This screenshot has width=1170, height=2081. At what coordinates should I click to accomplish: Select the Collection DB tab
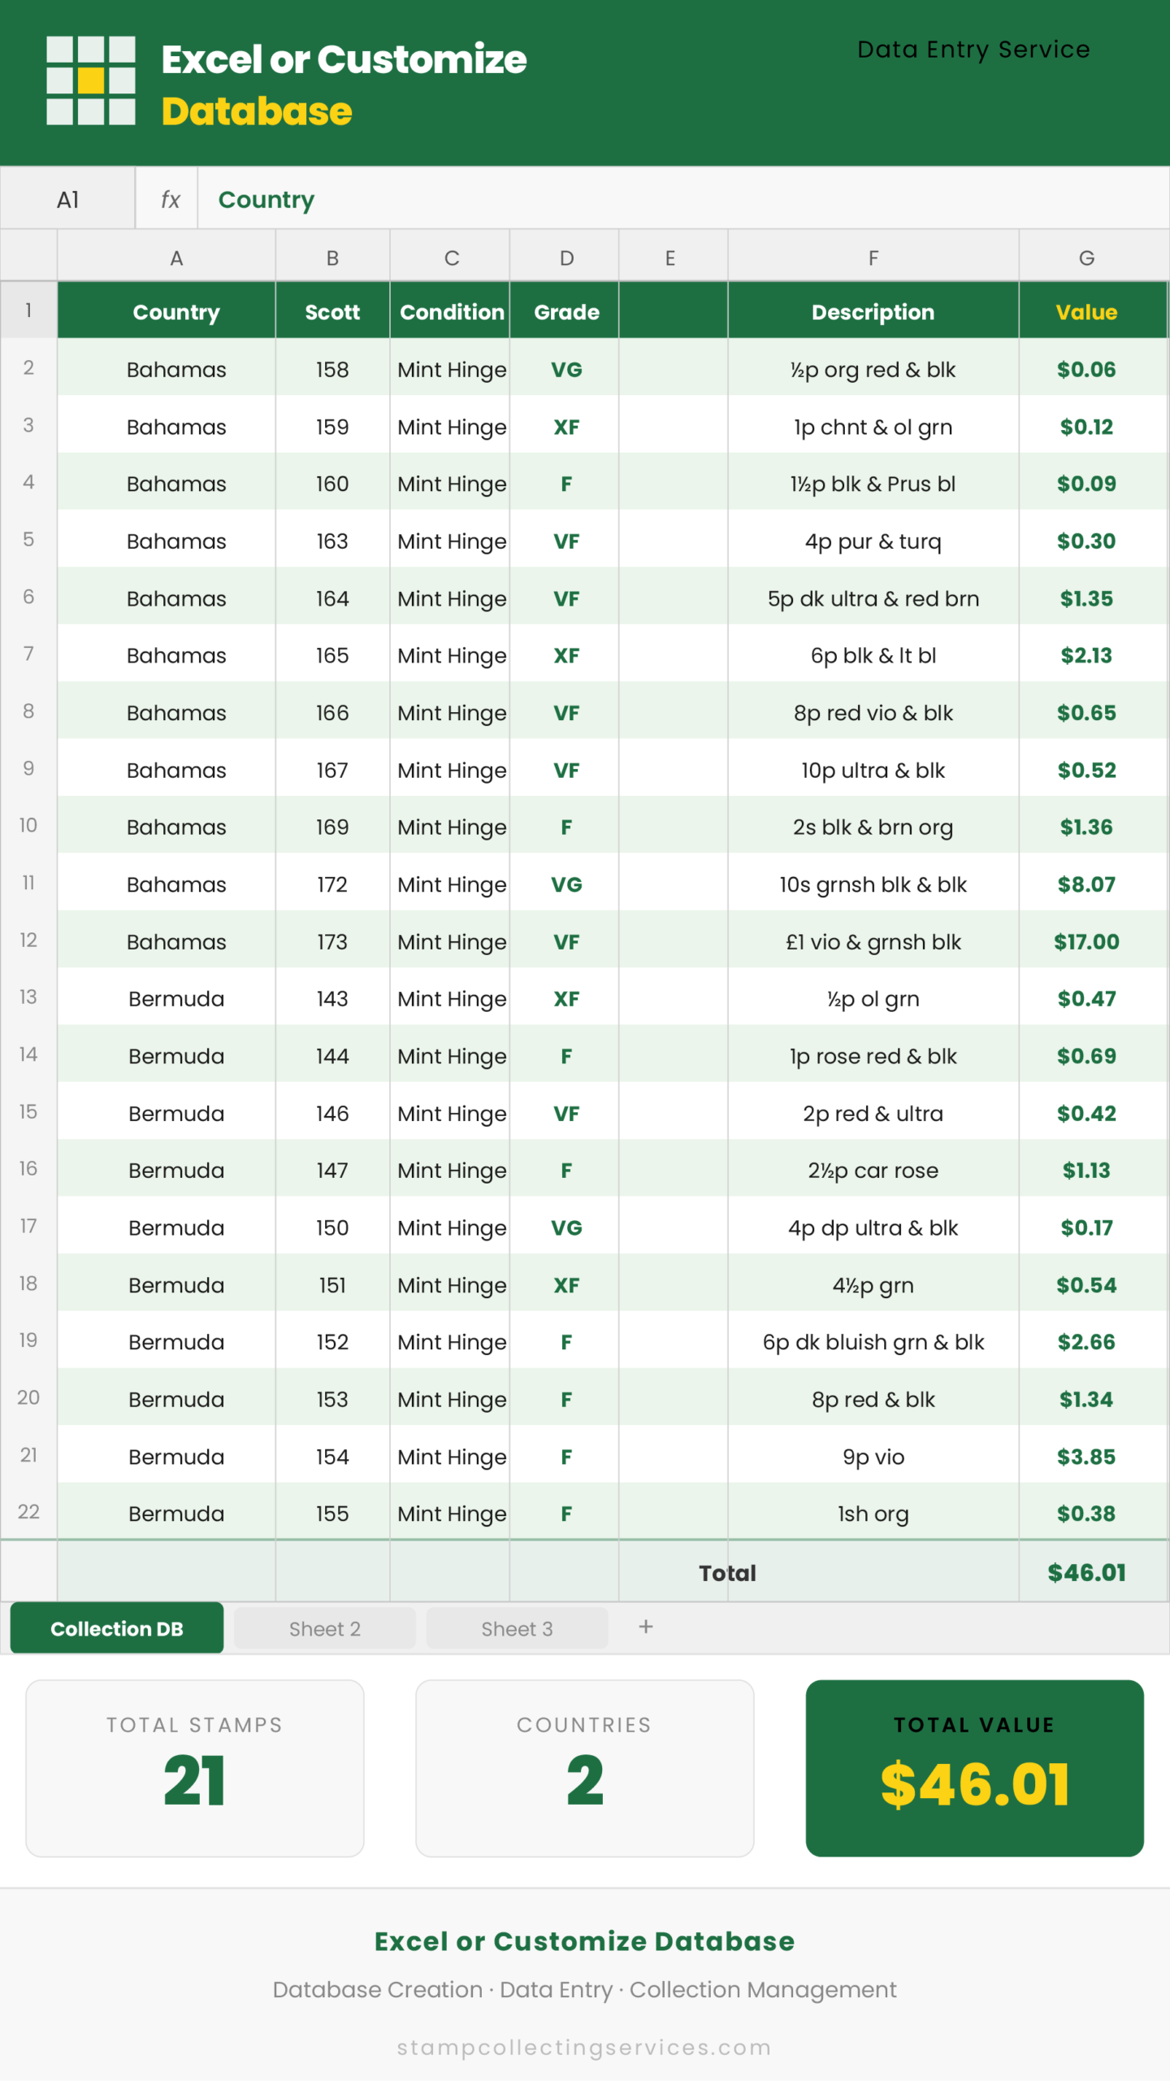coord(117,1628)
